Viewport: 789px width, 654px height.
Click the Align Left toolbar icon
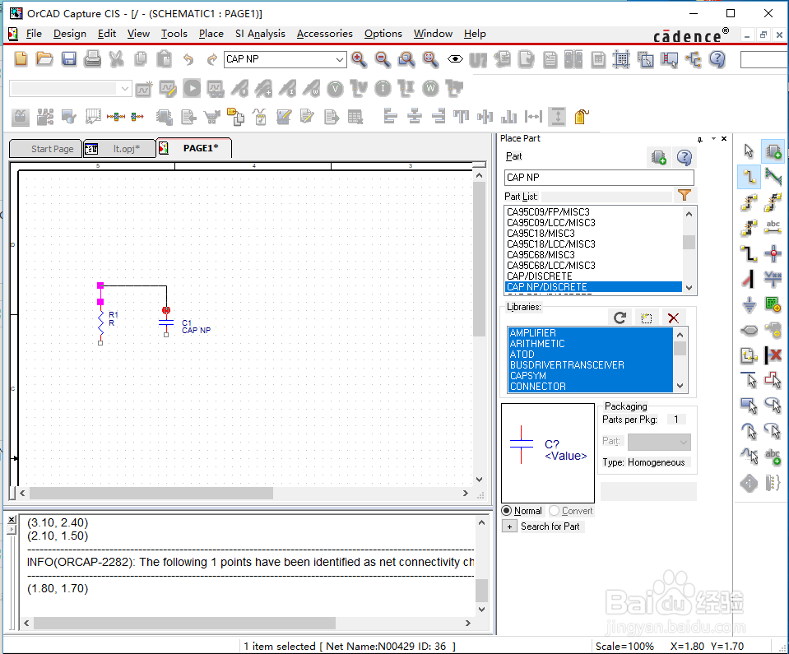click(390, 117)
